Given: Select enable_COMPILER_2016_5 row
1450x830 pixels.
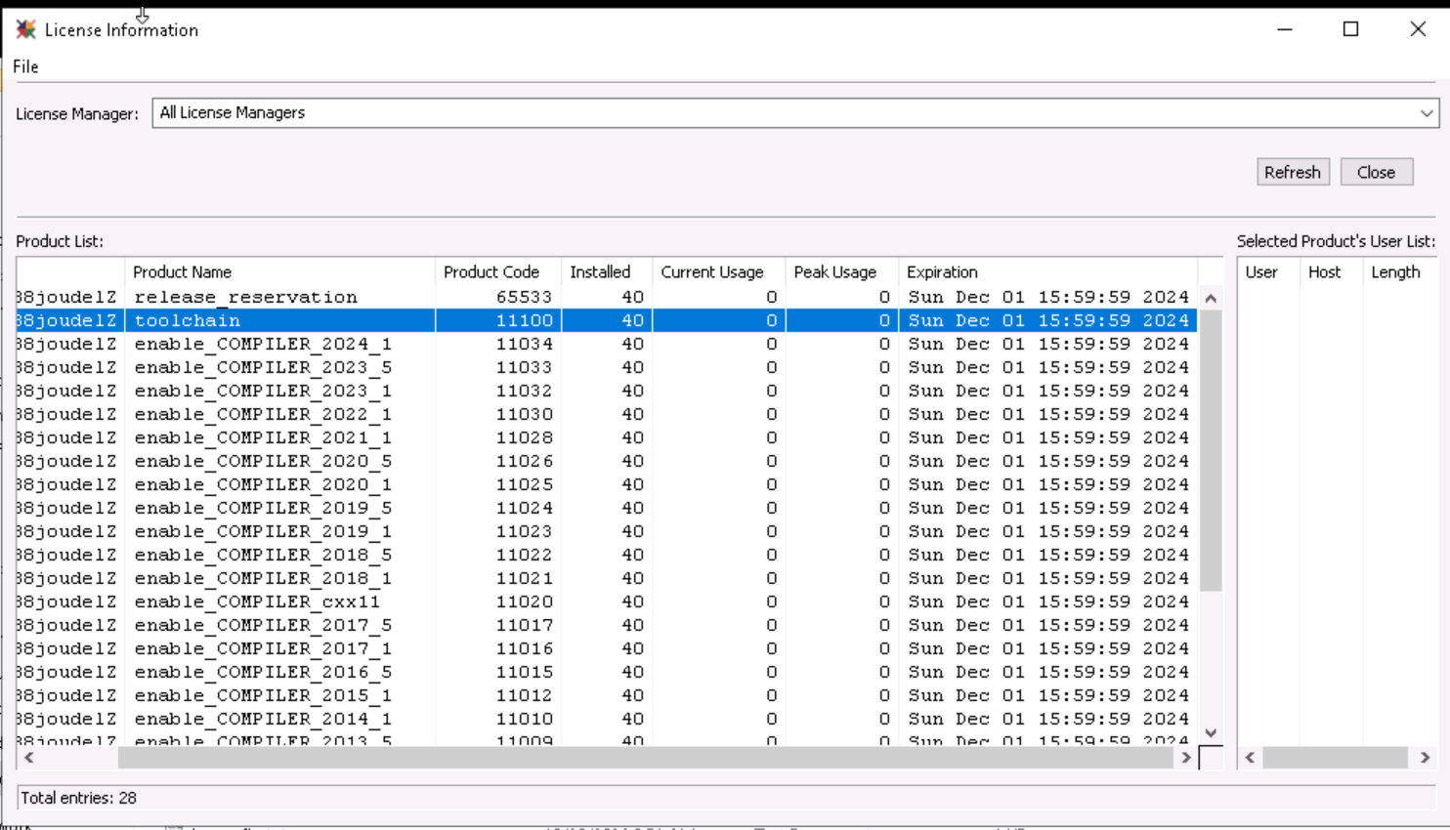Looking at the screenshot, I should [x=607, y=672].
